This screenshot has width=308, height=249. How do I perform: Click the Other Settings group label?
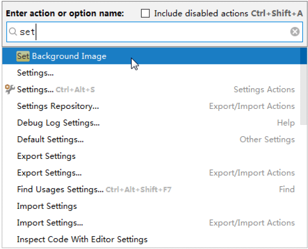[x=267, y=139]
